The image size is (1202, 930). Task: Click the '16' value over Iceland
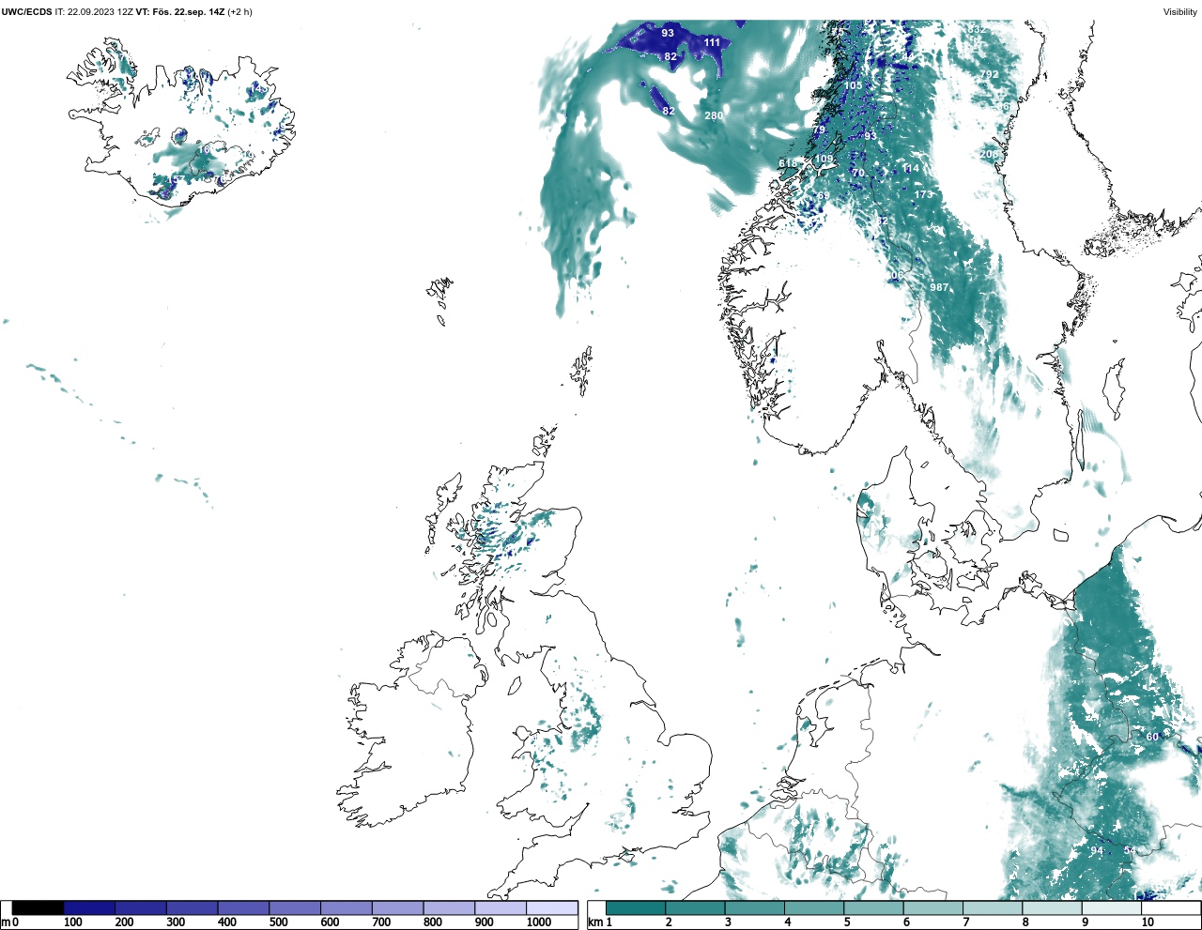point(204,149)
